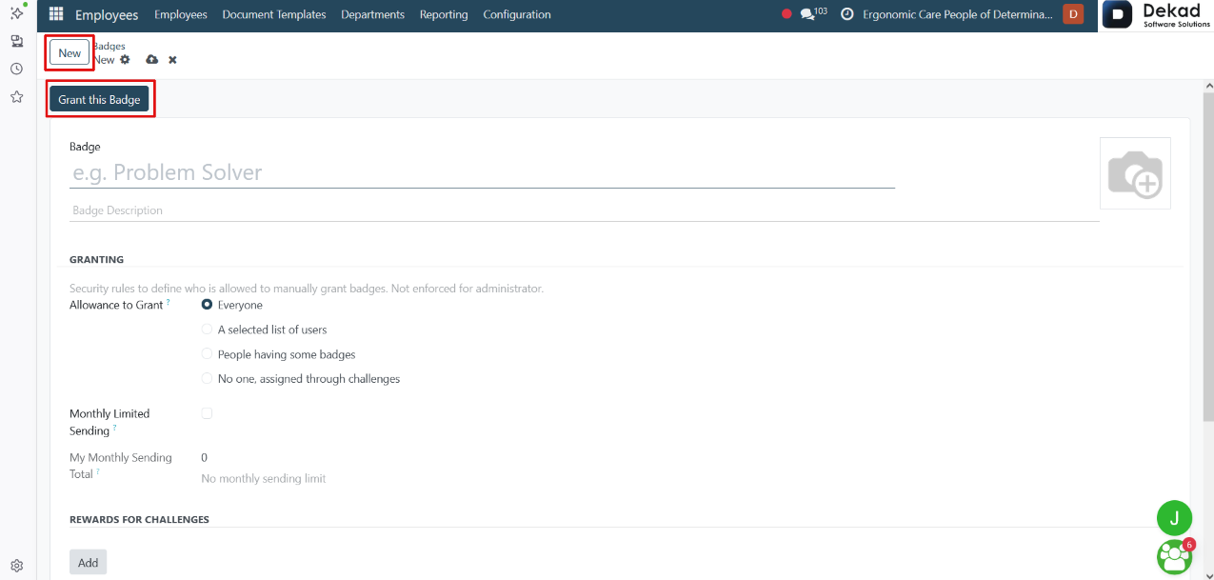
Task: Click the 'No monthly sending limit' text
Action: point(264,478)
